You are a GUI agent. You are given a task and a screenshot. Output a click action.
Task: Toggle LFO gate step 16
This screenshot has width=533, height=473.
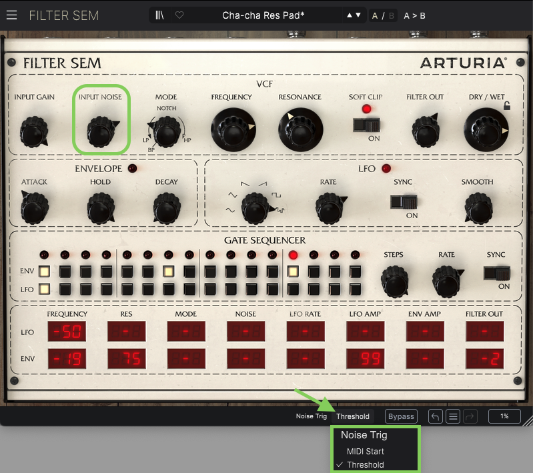[355, 289]
